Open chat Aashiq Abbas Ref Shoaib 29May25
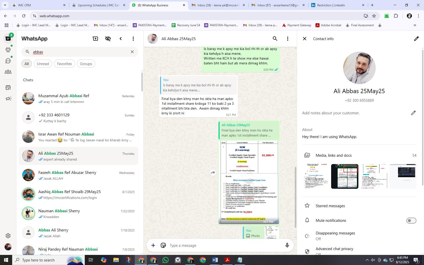The width and height of the screenshot is (424, 265). coord(79,194)
